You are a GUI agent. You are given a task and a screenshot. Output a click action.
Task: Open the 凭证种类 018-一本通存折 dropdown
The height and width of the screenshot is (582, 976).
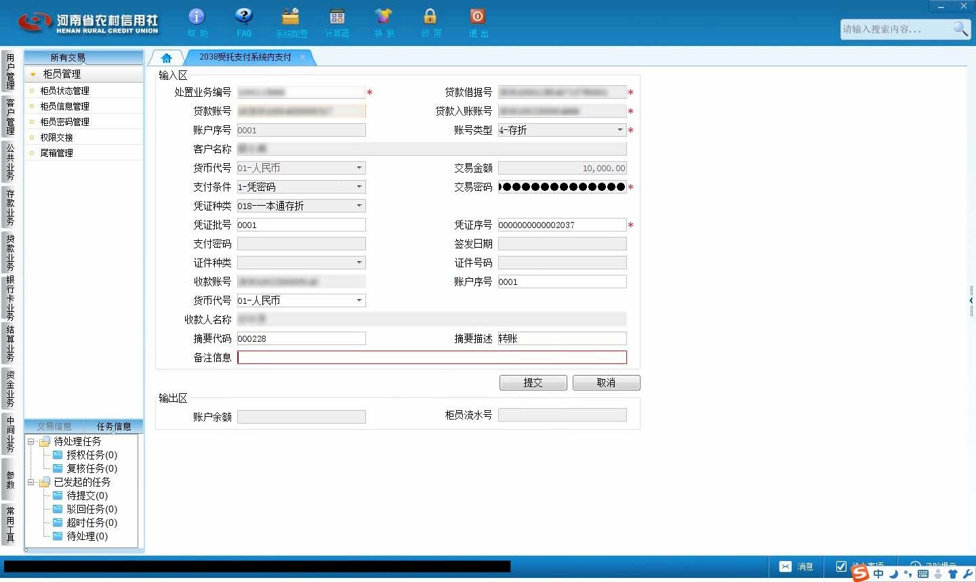[x=359, y=206]
